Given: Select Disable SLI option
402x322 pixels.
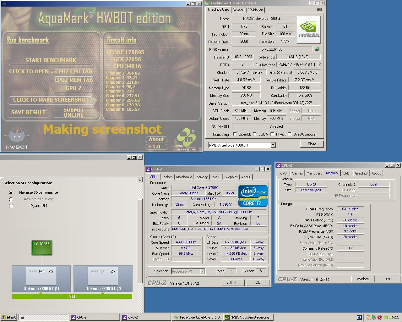Looking at the screenshot, I should (11, 206).
